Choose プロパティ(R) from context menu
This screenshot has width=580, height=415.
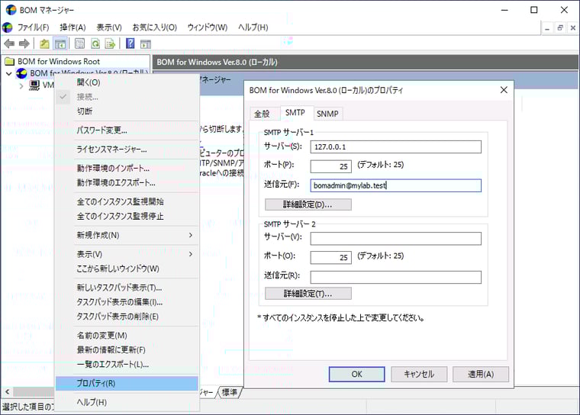pyautogui.click(x=127, y=383)
